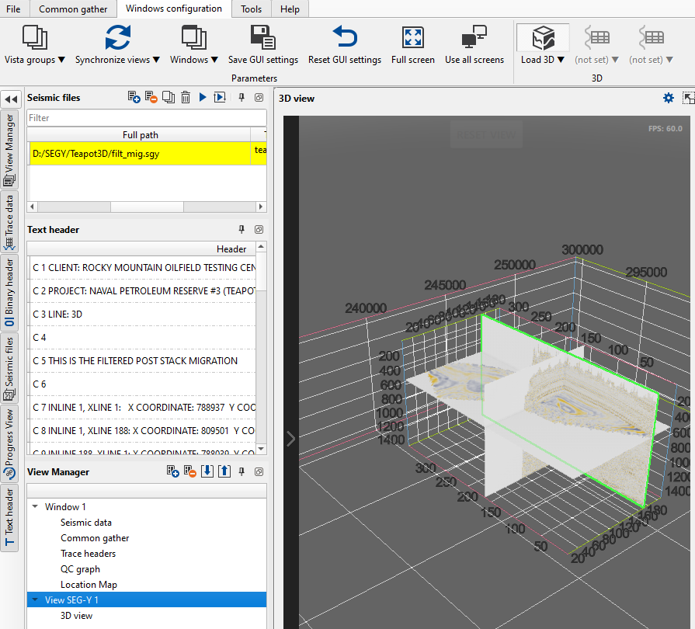
Task: Add a seismic file to the list
Action: point(134,98)
